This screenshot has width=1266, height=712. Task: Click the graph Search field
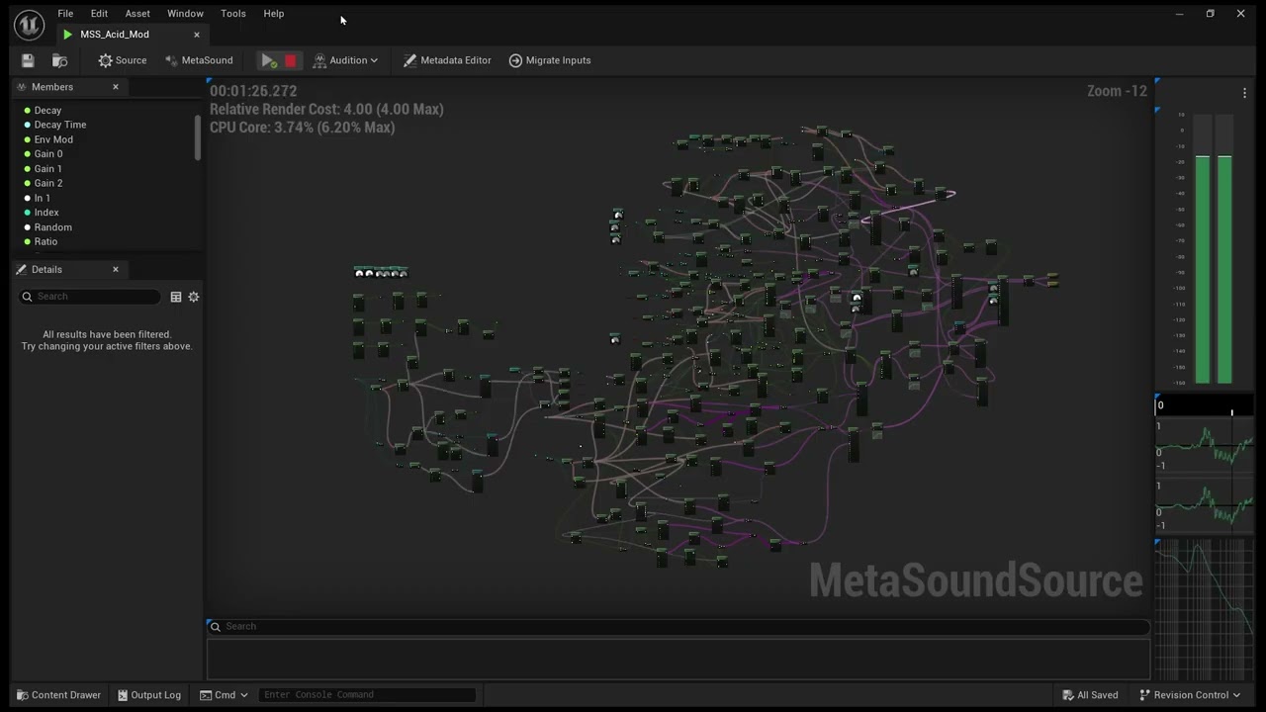(x=678, y=626)
